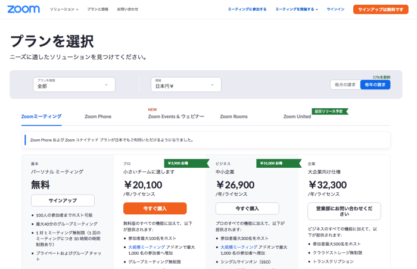Click the ¥32,300 enterprise price
This screenshot has width=417, height=269.
pos(328,184)
